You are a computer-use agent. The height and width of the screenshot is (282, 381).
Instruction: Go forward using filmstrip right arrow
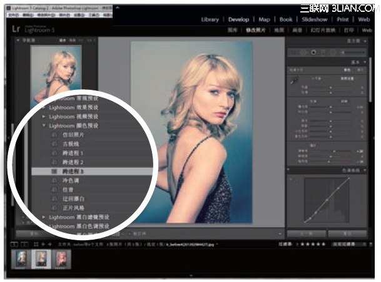(x=50, y=245)
